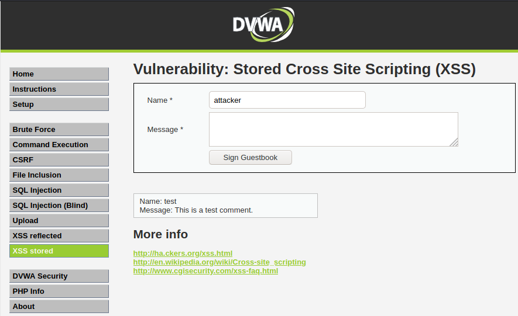Navigate to File Inclusion
This screenshot has height=316, width=518.
pyautogui.click(x=59, y=175)
